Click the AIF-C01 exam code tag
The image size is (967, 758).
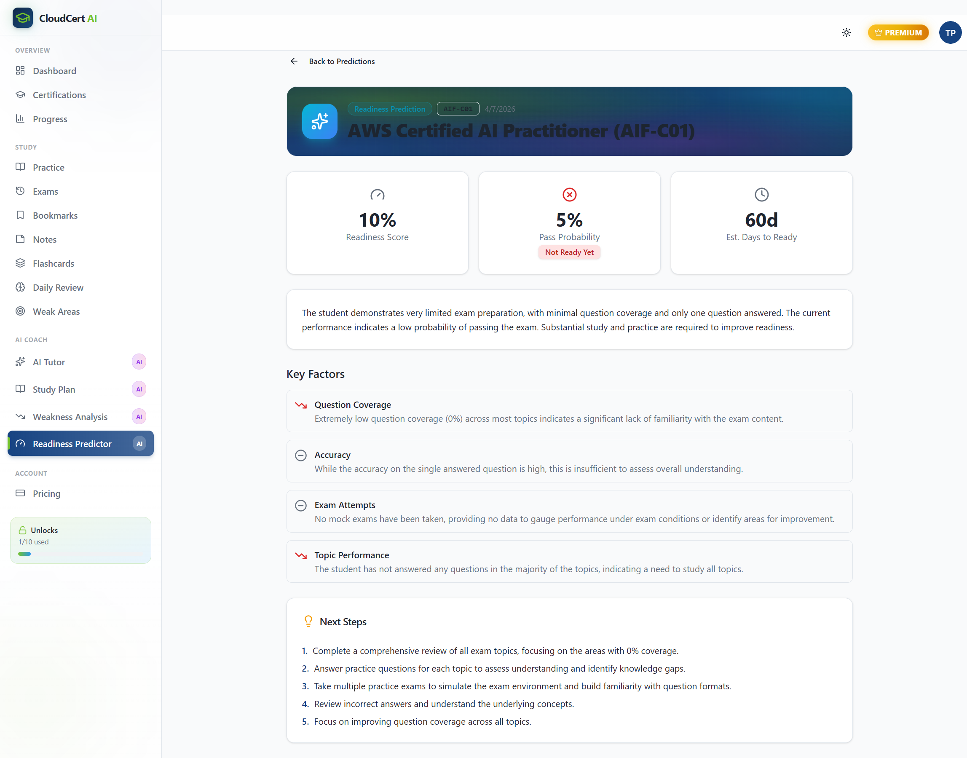(458, 109)
